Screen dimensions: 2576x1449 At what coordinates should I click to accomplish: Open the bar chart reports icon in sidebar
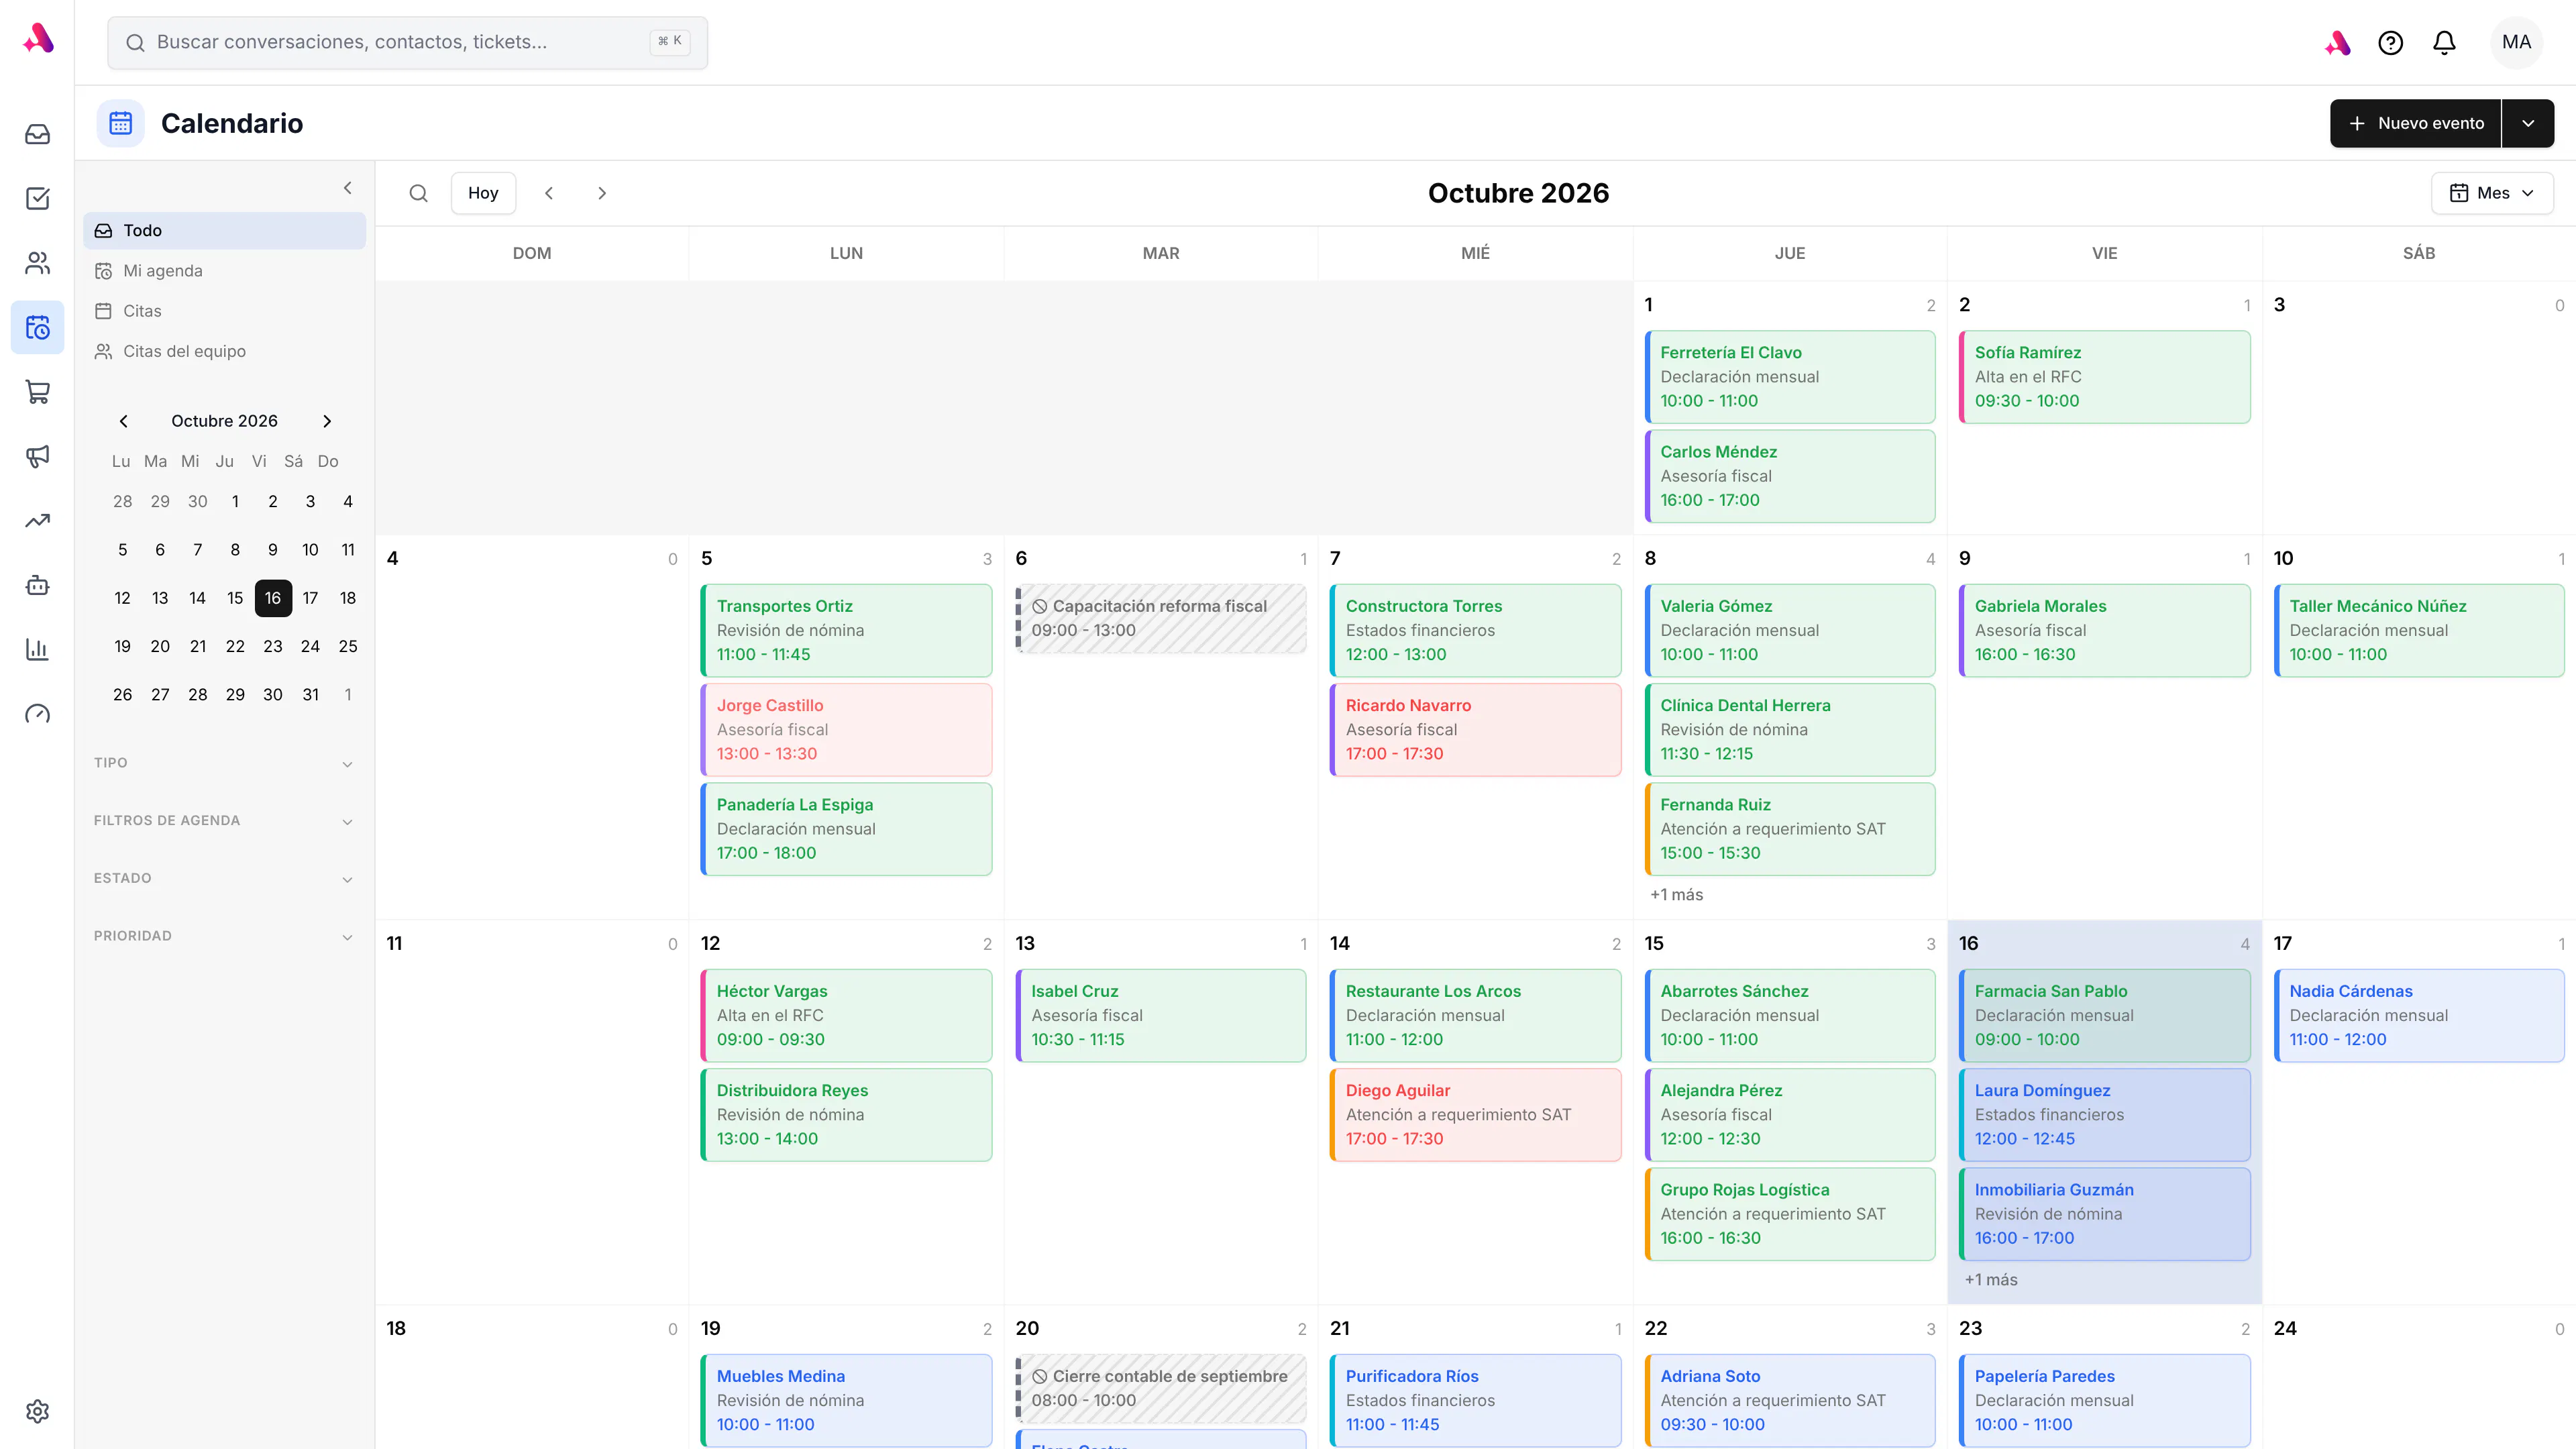point(37,649)
